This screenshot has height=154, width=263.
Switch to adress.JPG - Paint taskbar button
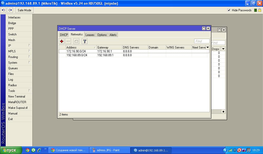pos(110,150)
